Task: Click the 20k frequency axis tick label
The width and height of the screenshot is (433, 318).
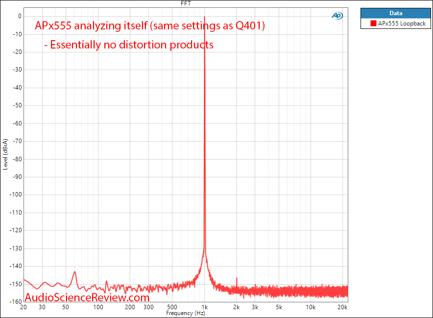Action: 342,307
